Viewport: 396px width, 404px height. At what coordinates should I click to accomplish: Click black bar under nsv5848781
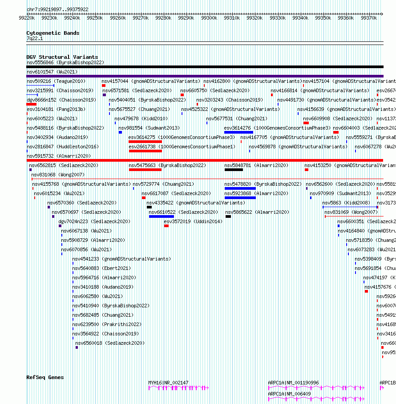234,170
